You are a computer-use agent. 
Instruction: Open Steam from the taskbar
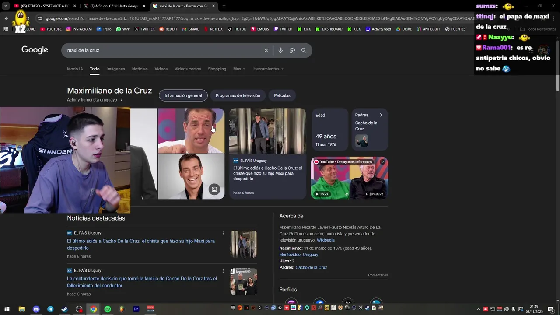pyautogui.click(x=64, y=309)
